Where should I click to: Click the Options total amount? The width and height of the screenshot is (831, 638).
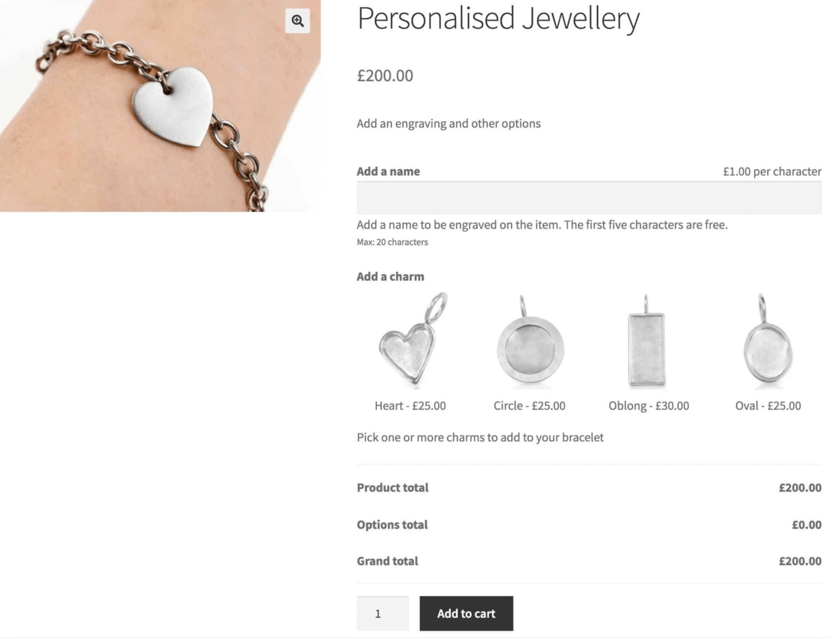tap(806, 525)
